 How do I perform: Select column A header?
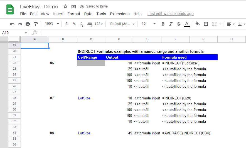[35, 39]
